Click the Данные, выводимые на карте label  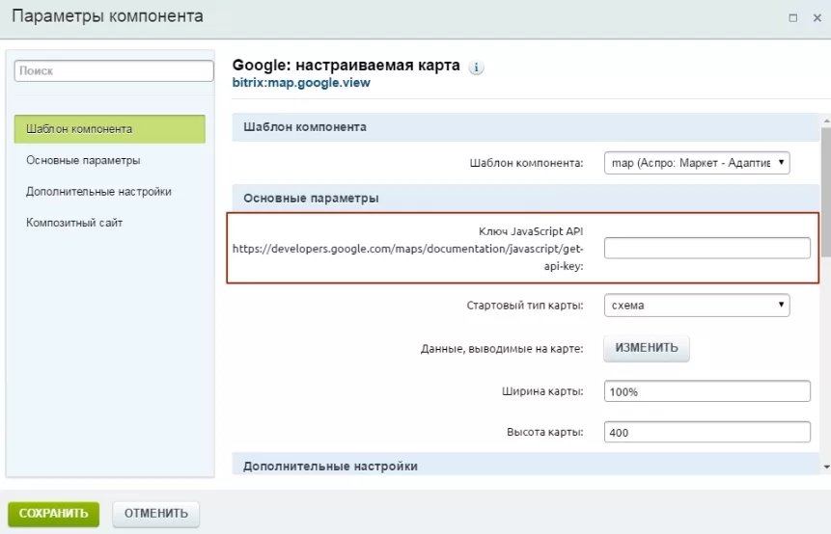(502, 349)
